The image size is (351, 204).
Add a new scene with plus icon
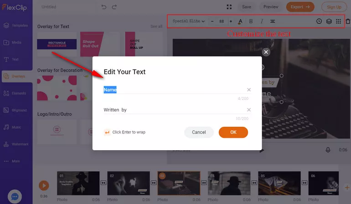pyautogui.click(x=347, y=188)
